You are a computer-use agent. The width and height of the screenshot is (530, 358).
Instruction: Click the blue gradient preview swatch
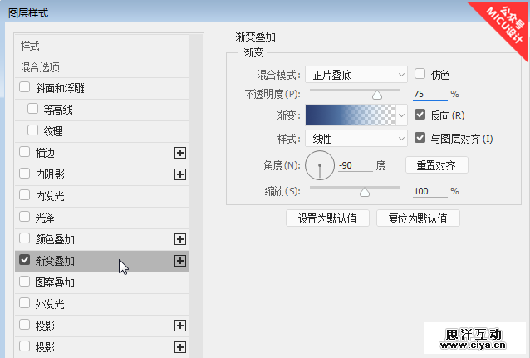pyautogui.click(x=350, y=115)
